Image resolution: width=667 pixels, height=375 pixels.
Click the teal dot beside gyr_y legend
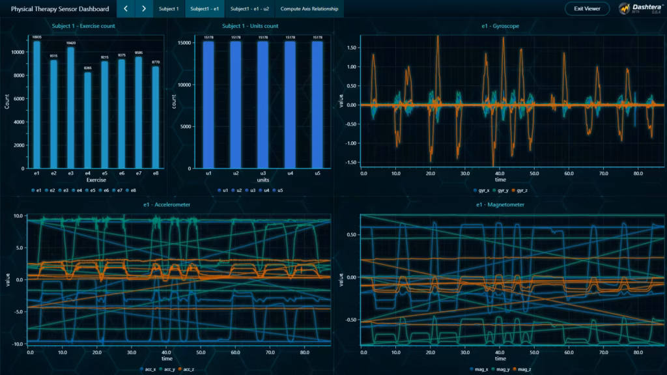coord(494,190)
